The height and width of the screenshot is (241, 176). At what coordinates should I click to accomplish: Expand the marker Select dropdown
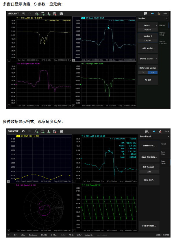click(x=156, y=25)
